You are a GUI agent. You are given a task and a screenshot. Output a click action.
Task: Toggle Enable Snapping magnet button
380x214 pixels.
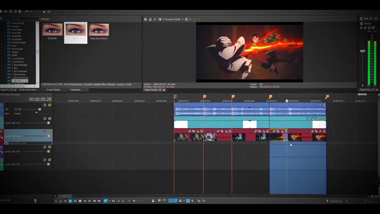(x=170, y=201)
